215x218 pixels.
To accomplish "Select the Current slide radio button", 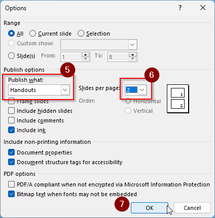I will pyautogui.click(x=32, y=34).
